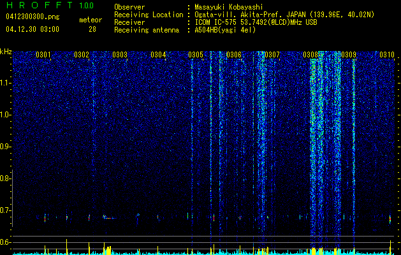Viewport: 401px width, 255px height.
Task: Select the filename 0412300300.png
Action: (x=33, y=17)
